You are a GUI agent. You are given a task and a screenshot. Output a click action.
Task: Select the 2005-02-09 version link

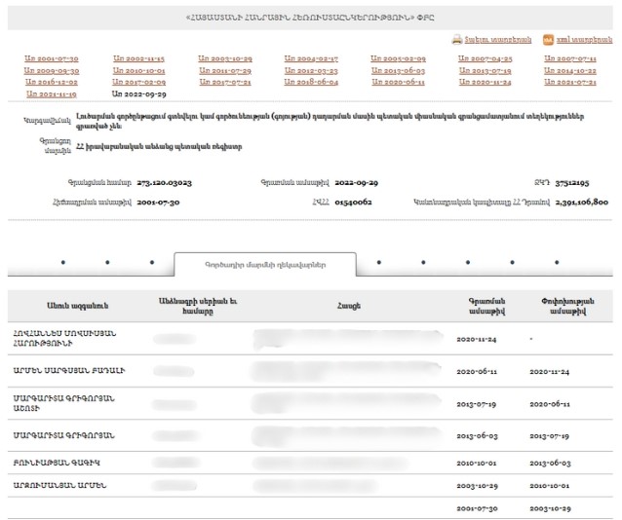(398, 59)
